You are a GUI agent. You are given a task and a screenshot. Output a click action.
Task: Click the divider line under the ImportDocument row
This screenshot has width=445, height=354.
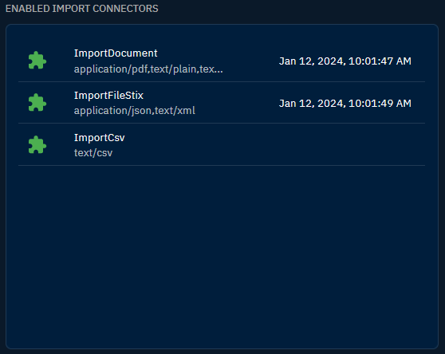(222, 81)
